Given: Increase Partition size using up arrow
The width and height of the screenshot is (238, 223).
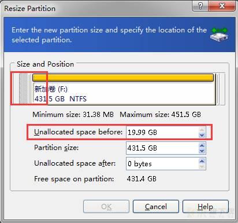Looking at the screenshot, I should tap(202, 145).
